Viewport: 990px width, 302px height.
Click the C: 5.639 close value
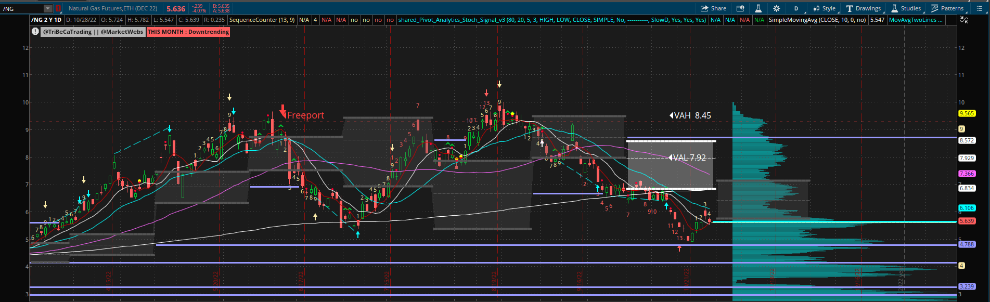coord(188,20)
